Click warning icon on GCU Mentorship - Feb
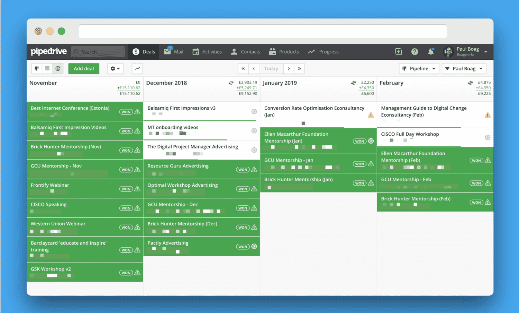The width and height of the screenshot is (519, 313). point(488,183)
